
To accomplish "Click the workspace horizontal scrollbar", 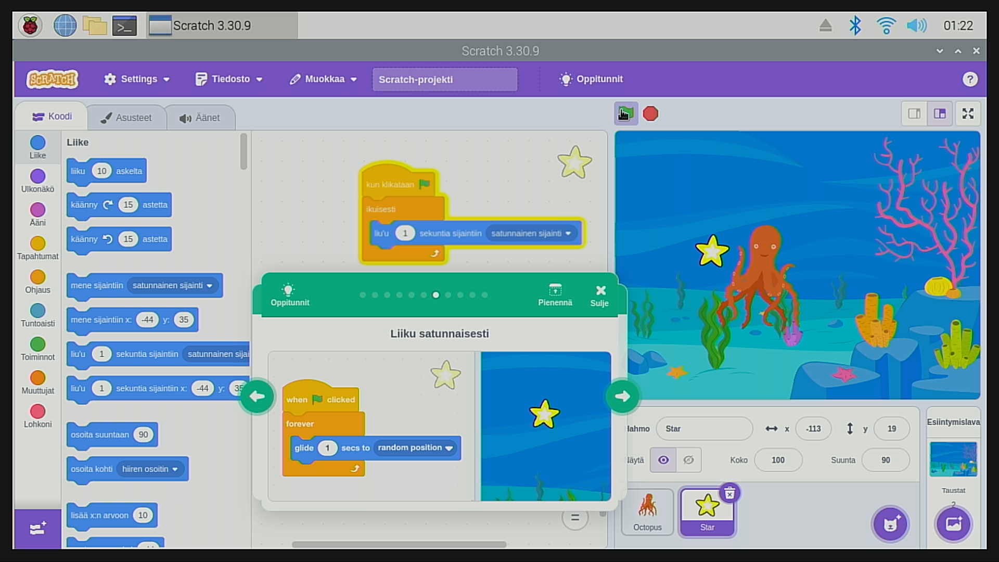I will [x=399, y=544].
